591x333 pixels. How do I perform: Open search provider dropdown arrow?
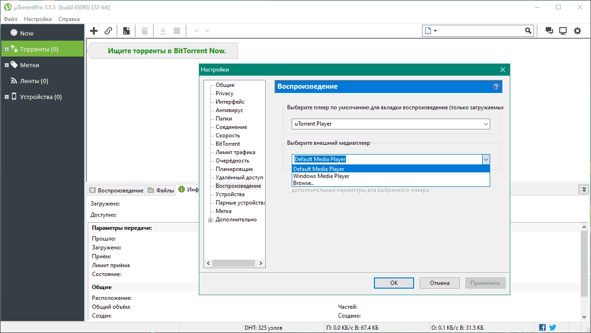point(435,31)
